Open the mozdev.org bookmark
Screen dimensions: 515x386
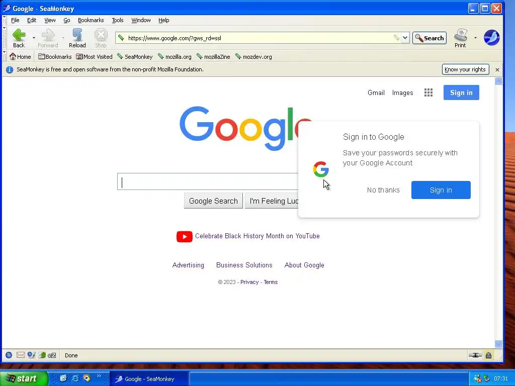point(253,57)
